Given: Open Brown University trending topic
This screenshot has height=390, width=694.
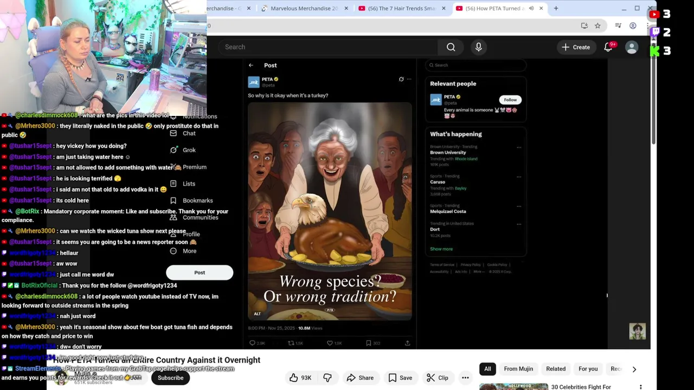Looking at the screenshot, I should click(448, 153).
